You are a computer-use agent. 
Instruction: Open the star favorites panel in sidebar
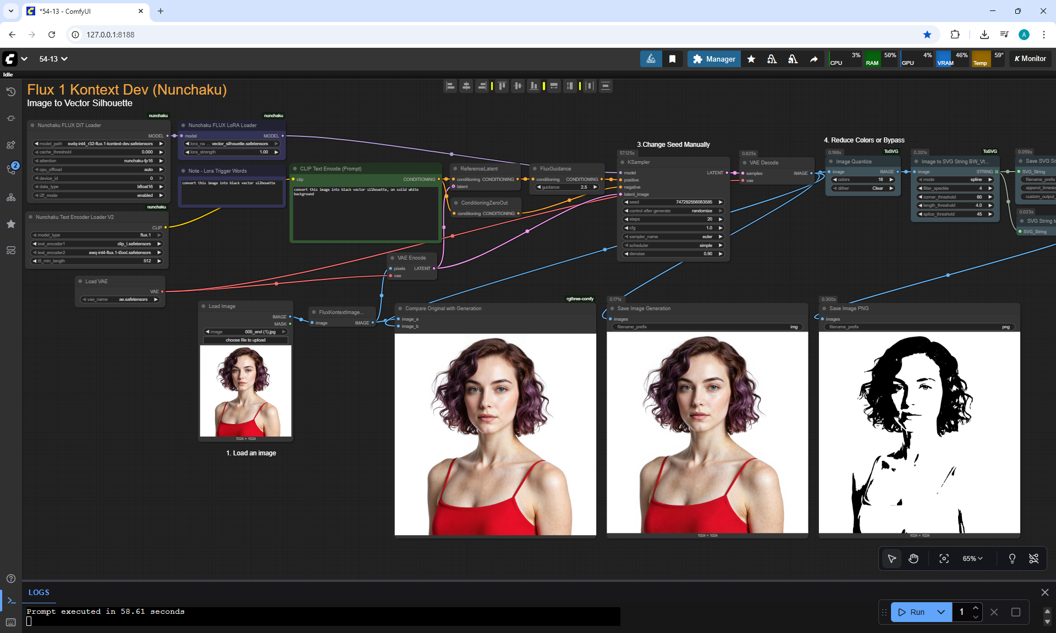point(10,224)
